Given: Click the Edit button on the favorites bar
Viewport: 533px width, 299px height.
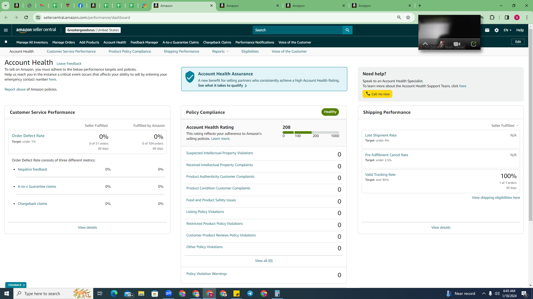Looking at the screenshot, I should click(x=518, y=42).
